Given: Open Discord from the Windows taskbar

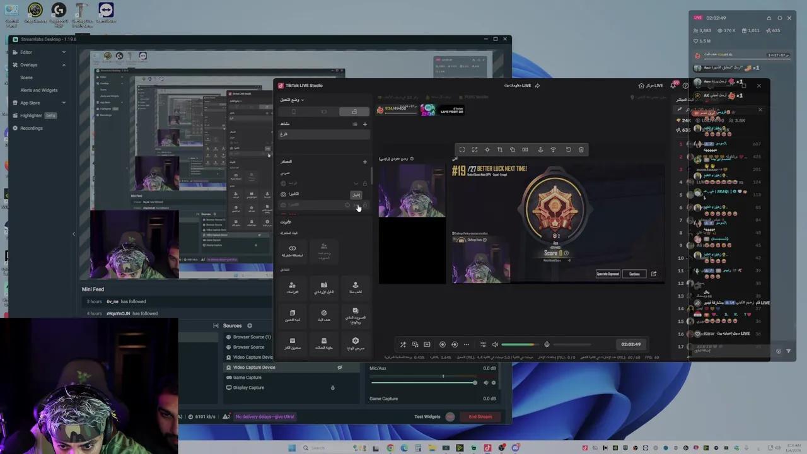Looking at the screenshot, I should 515,448.
